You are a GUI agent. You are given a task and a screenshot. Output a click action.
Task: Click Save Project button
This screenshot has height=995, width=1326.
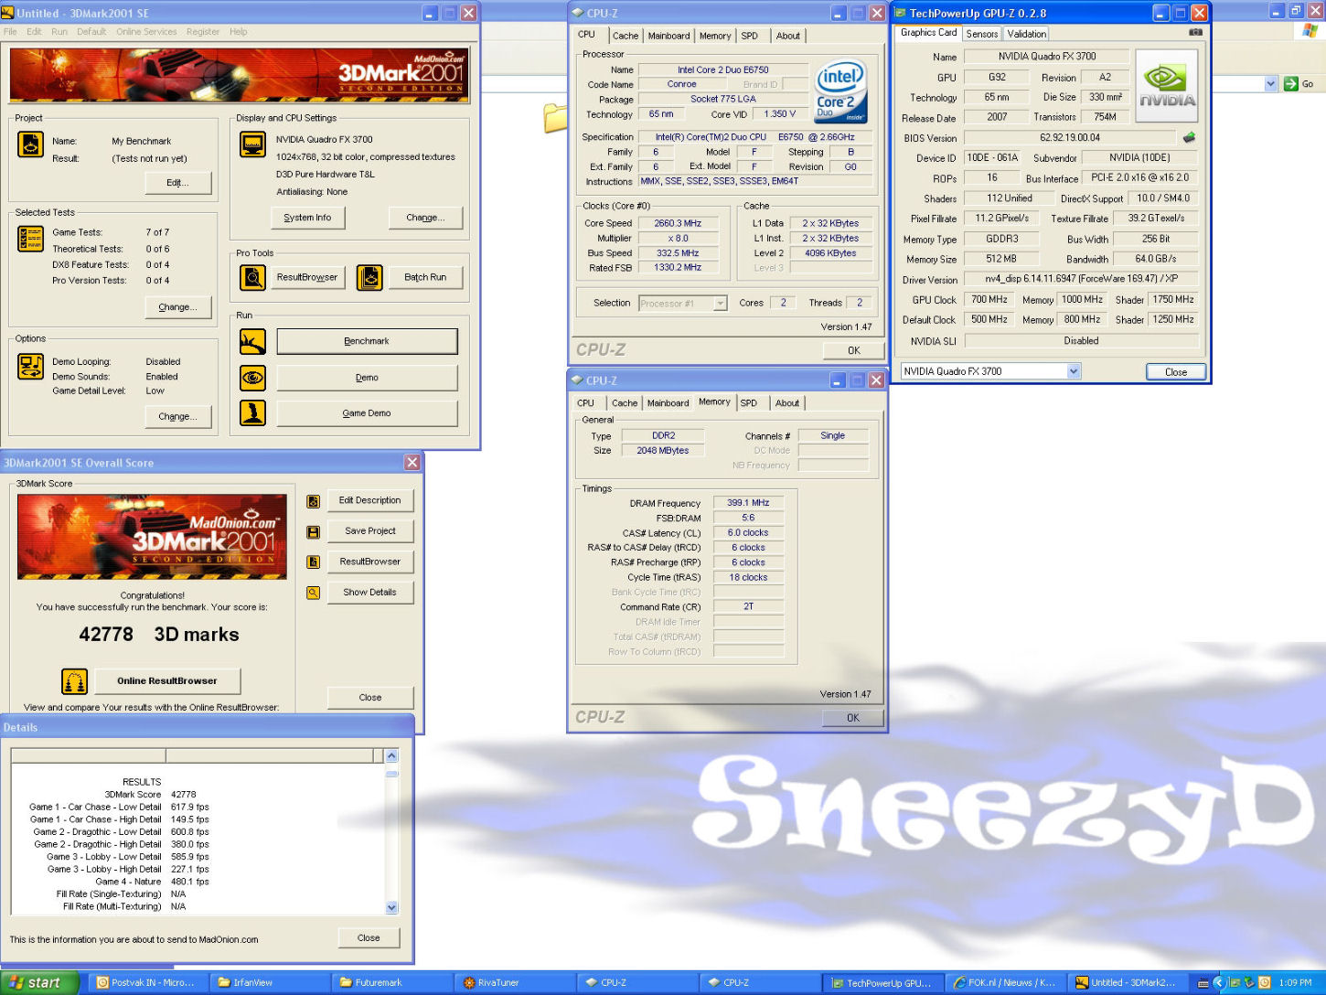click(x=369, y=531)
